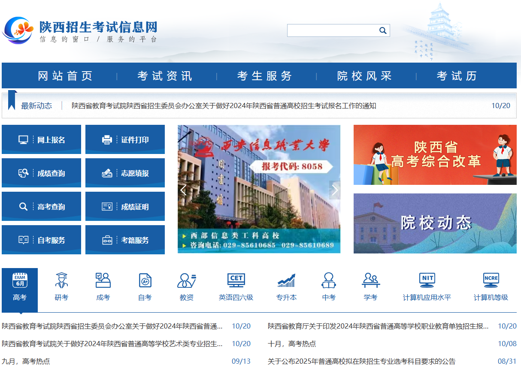The image size is (521, 374).
Task: Select the 教资 teacher icon
Action: pos(187,280)
